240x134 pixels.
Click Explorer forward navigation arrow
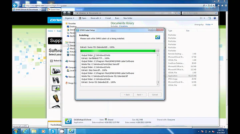[69, 13]
